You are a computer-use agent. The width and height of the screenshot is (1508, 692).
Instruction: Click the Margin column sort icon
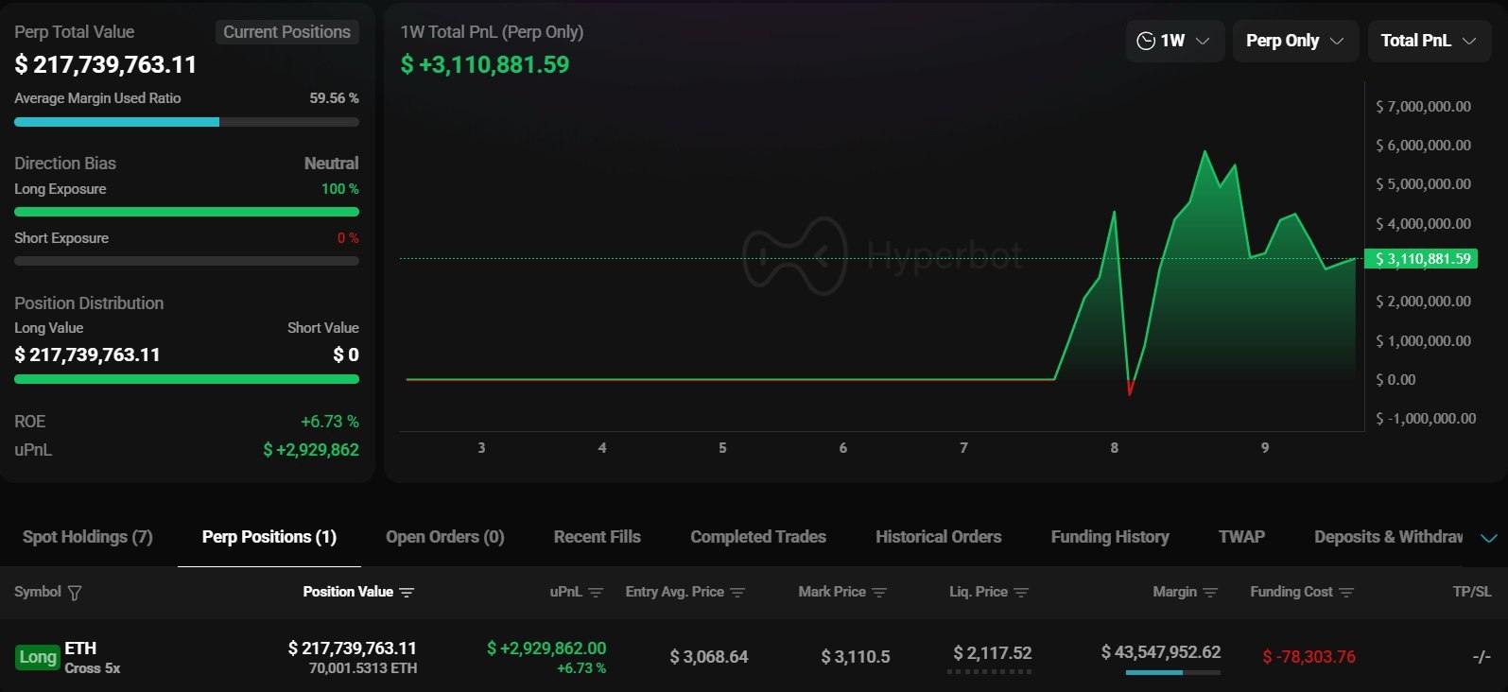(1210, 593)
